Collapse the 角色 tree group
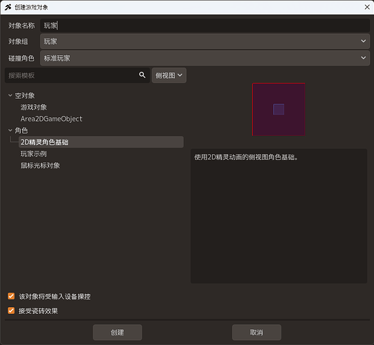374x345 pixels. [10, 130]
